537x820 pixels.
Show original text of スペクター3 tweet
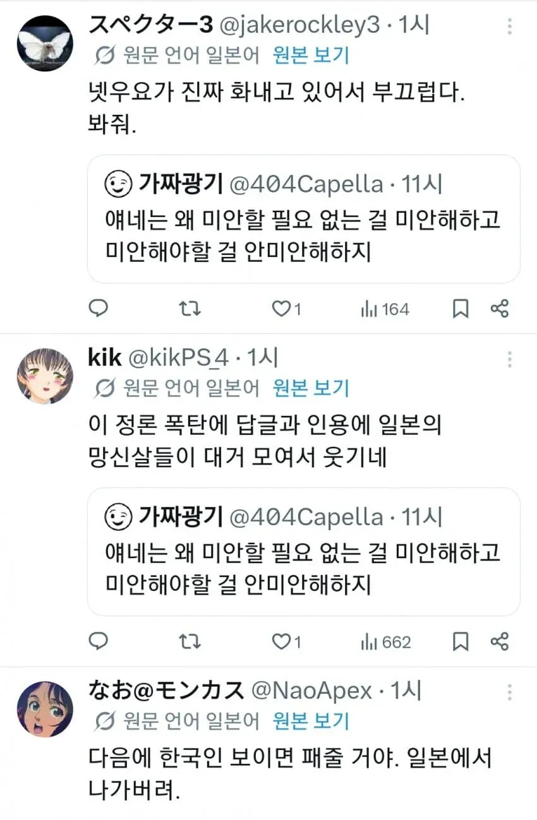click(x=311, y=56)
